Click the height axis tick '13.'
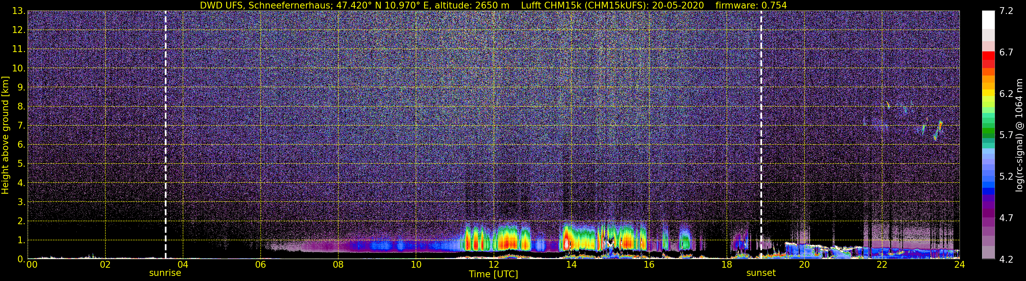 (x=18, y=11)
